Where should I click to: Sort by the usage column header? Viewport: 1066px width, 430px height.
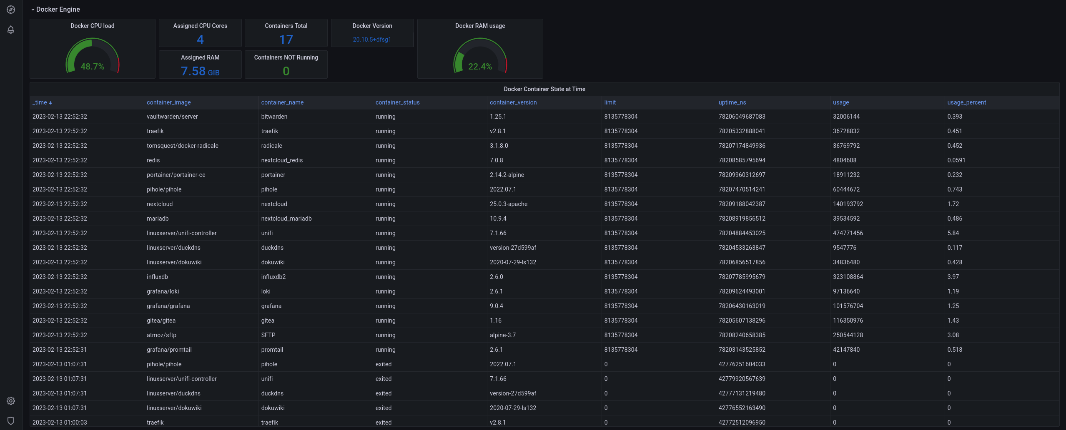tap(841, 102)
